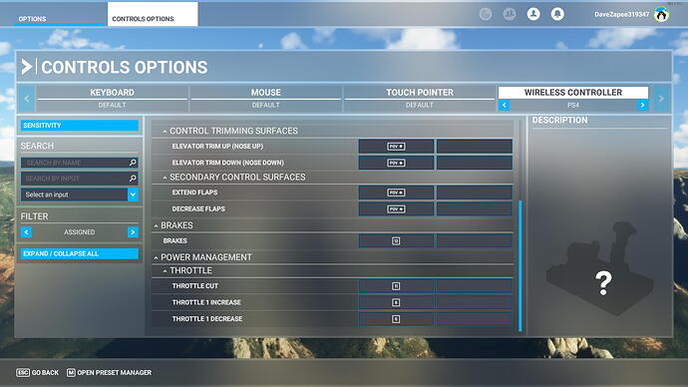Switch to the Mouse device tab
The height and width of the screenshot is (387, 688).
pyautogui.click(x=266, y=98)
